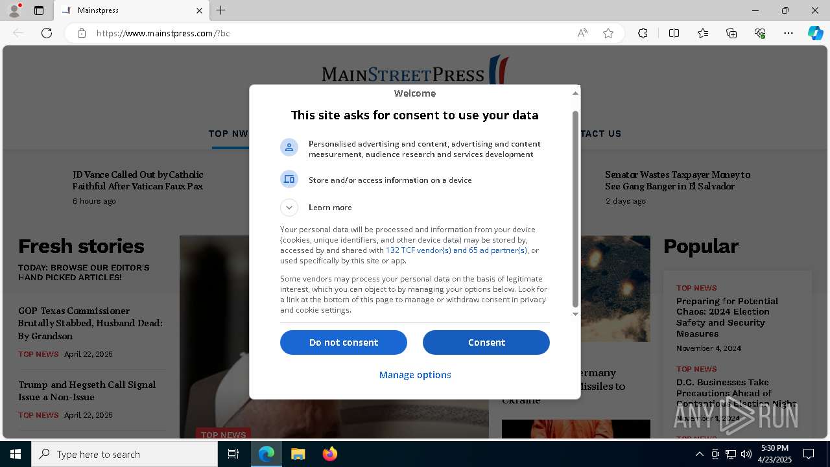The height and width of the screenshot is (467, 830).
Task: Open the notification center icon
Action: 809,454
